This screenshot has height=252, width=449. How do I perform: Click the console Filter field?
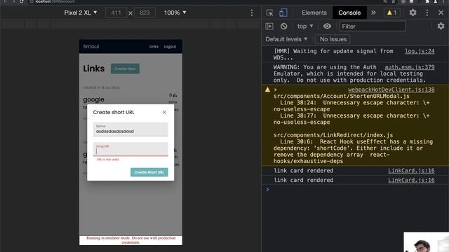pyautogui.click(x=373, y=27)
